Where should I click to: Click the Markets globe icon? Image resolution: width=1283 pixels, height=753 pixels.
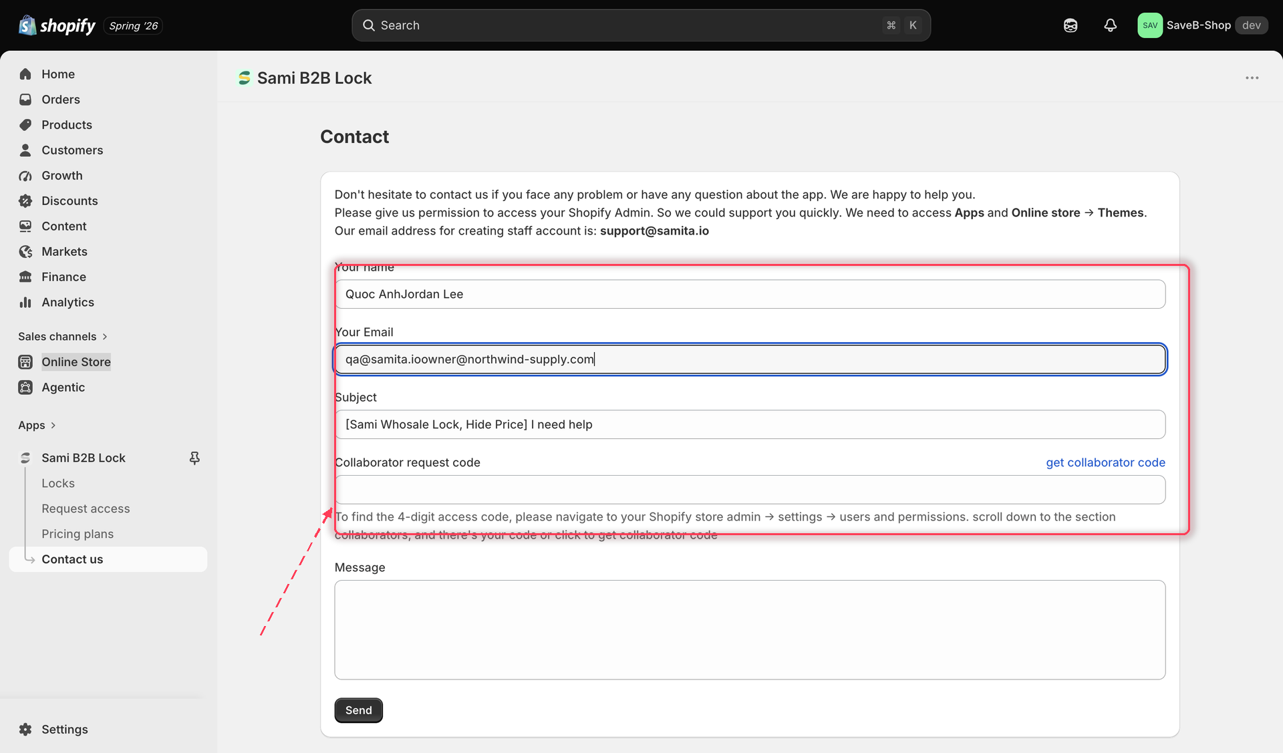tap(25, 252)
